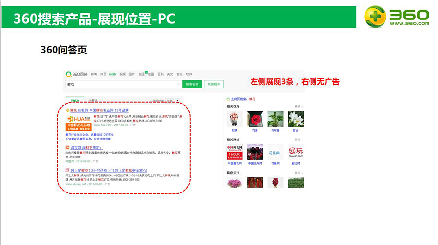Screen dimensions: 438x245
Task: Open the white lily 百合 thumbnail
Action: coord(295,119)
